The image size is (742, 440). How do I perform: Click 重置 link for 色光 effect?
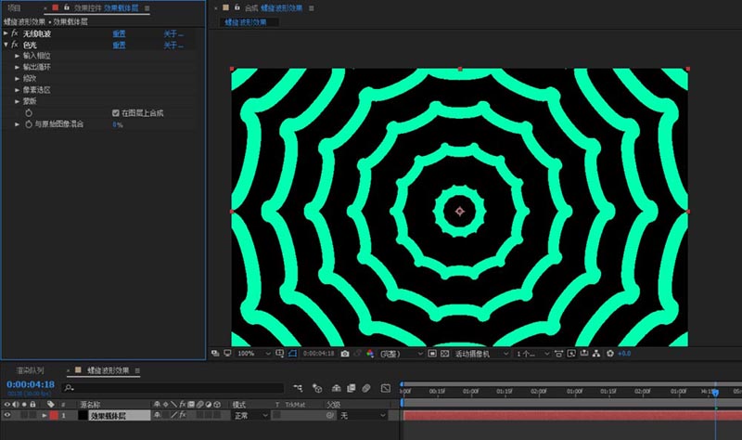click(119, 45)
